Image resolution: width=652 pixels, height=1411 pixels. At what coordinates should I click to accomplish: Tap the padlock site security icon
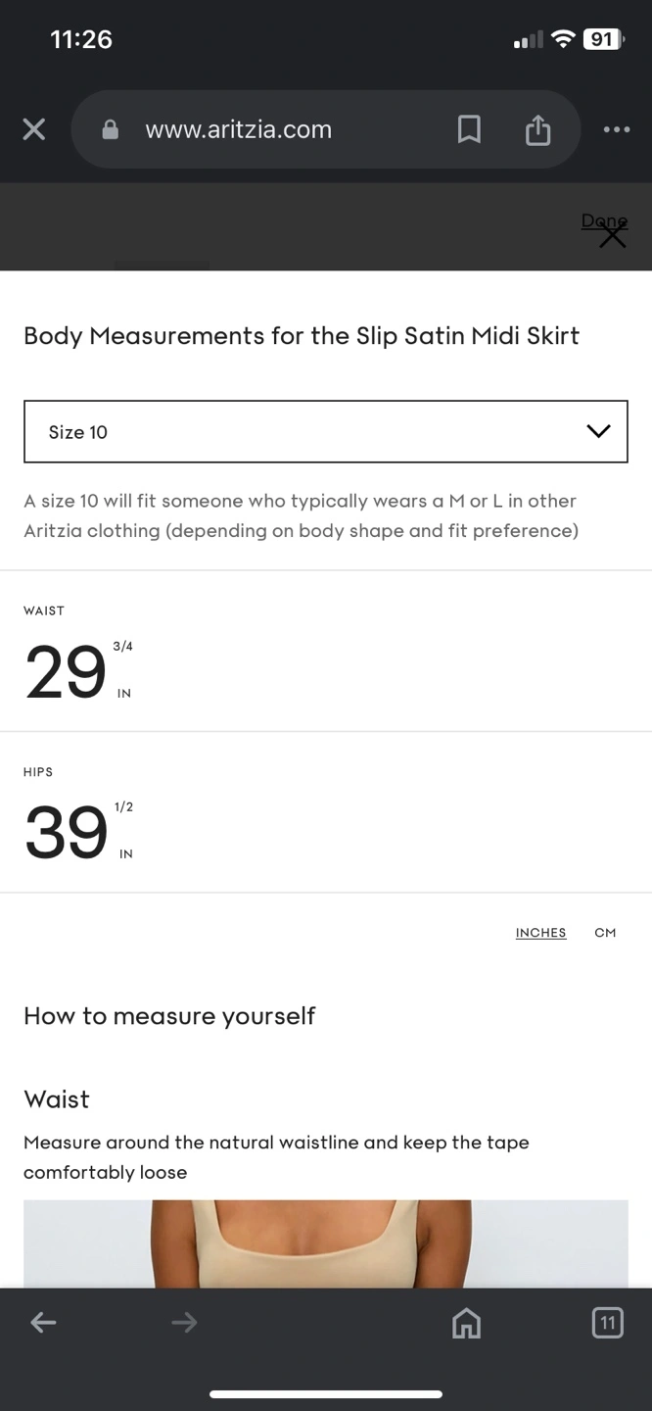111,129
